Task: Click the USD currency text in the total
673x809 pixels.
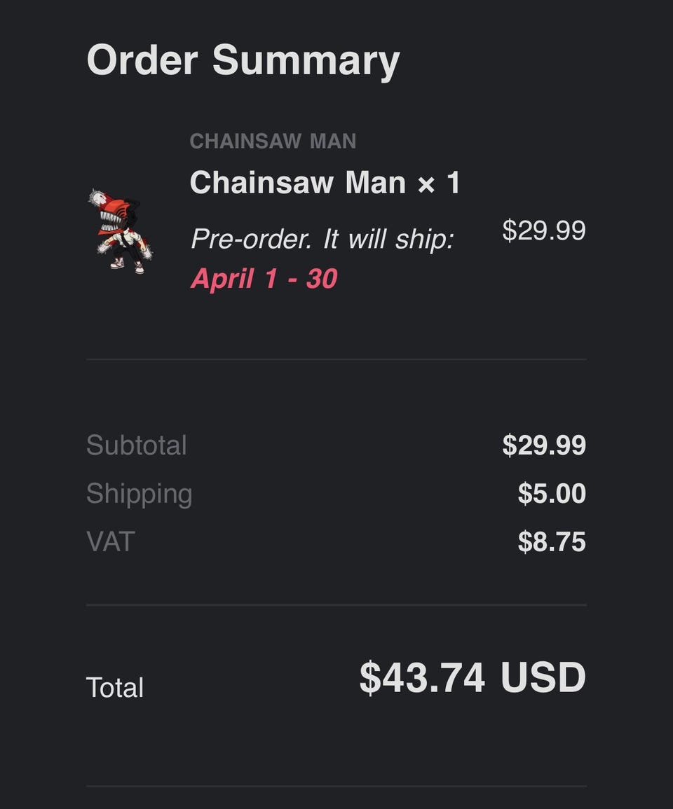Action: (543, 678)
